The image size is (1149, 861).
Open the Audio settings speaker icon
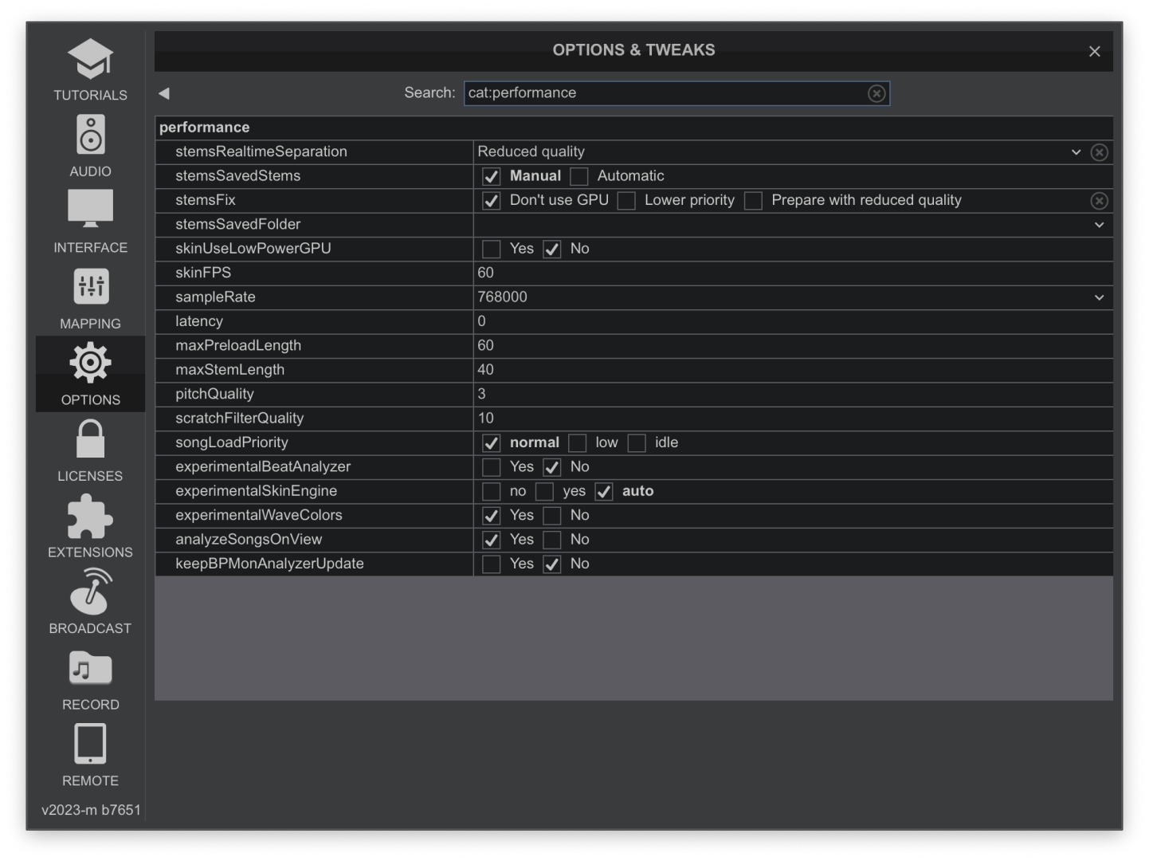tap(90, 135)
